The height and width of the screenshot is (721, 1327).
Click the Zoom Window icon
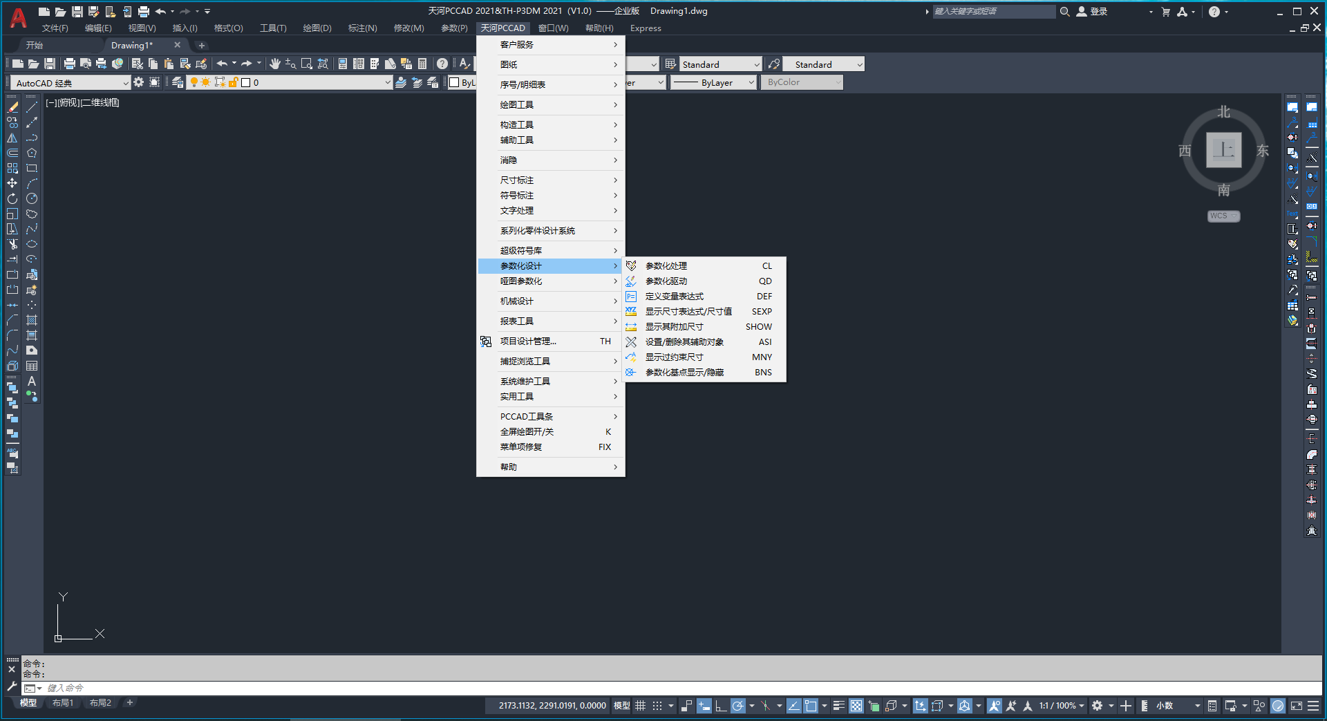click(307, 64)
